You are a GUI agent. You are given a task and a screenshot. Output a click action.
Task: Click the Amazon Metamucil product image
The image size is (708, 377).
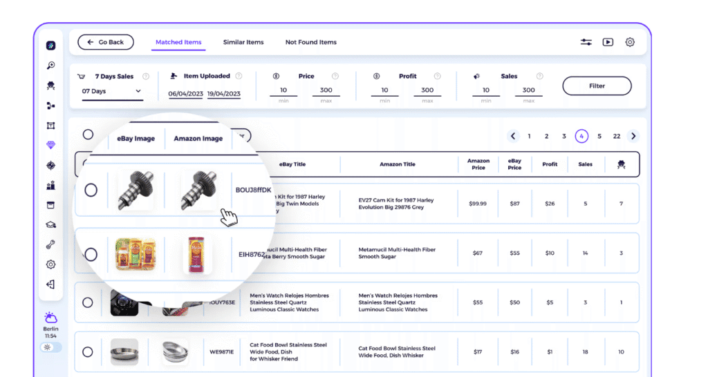tap(197, 255)
